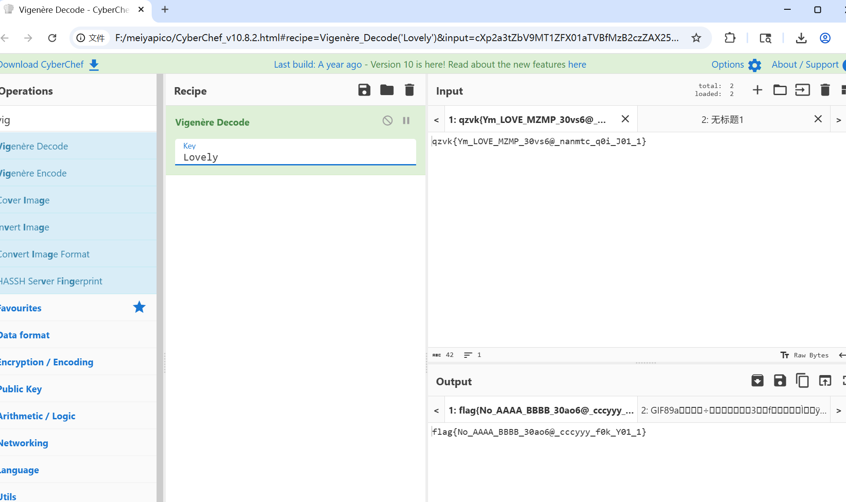Open a file as input
This screenshot has width=846, height=502.
[x=802, y=90]
